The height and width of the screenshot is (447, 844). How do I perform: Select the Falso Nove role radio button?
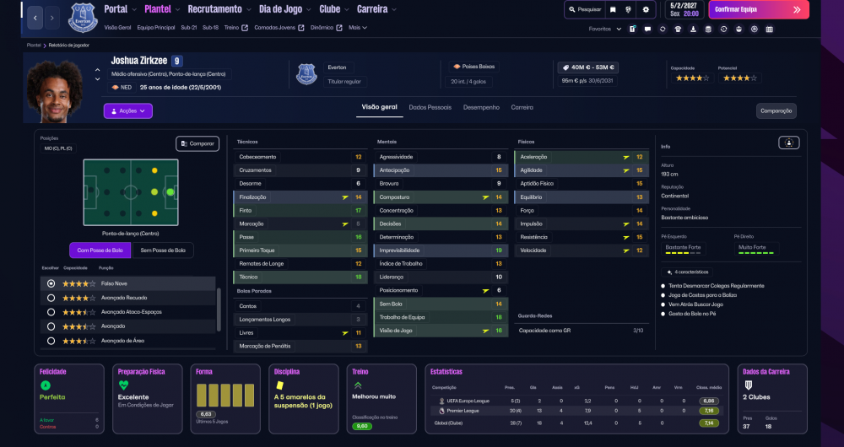(51, 283)
